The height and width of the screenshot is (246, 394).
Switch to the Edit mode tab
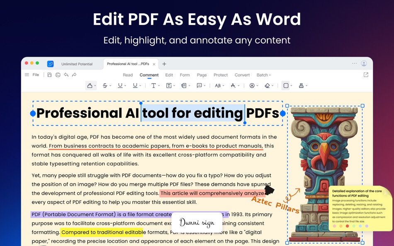pyautogui.click(x=169, y=75)
